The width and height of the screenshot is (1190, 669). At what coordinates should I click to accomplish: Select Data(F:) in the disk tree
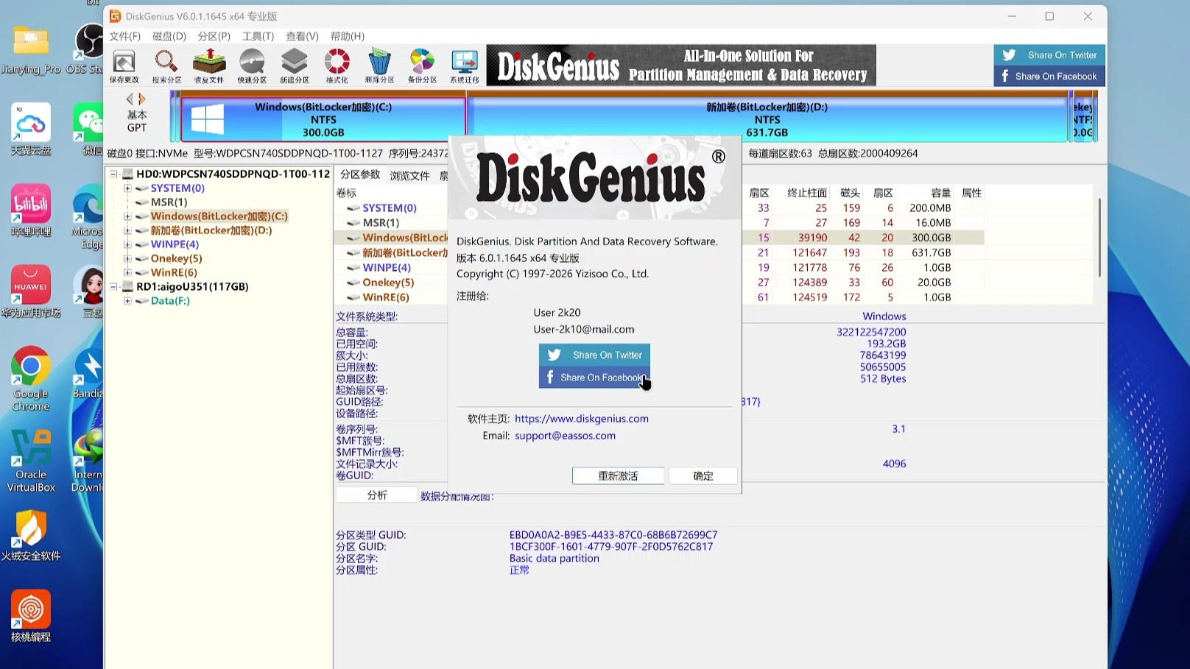point(170,301)
